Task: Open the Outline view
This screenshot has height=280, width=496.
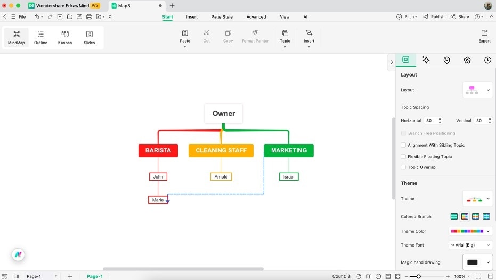Action: click(x=40, y=37)
